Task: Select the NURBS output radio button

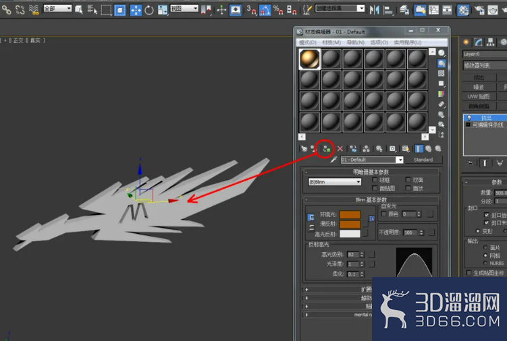Action: click(485, 263)
